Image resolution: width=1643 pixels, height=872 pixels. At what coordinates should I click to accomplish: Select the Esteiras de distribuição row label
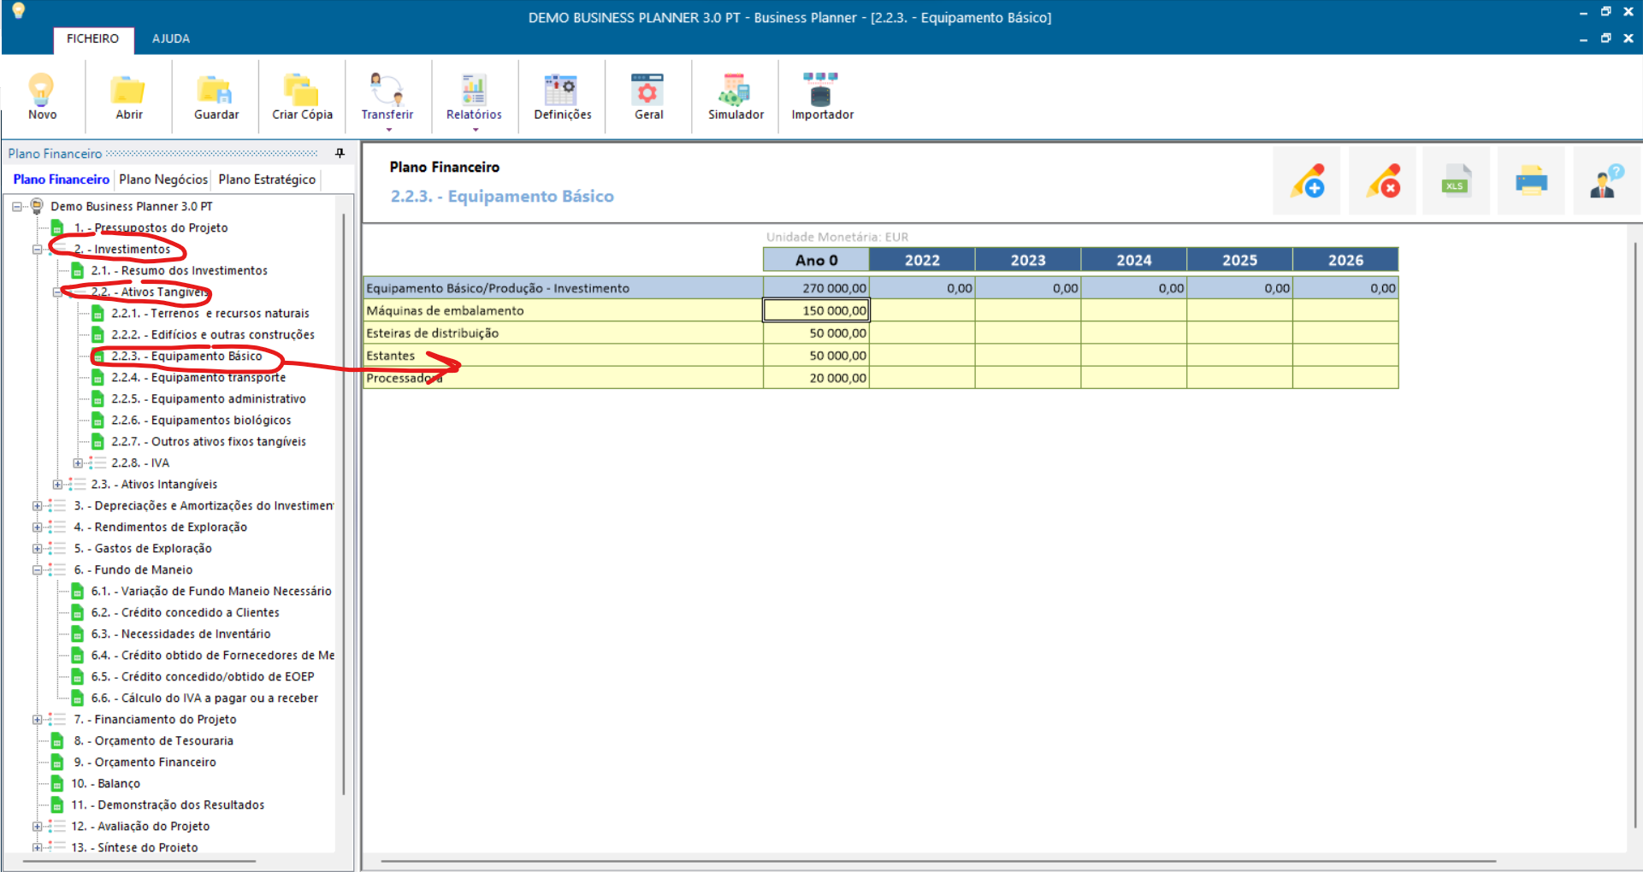pyautogui.click(x=563, y=333)
